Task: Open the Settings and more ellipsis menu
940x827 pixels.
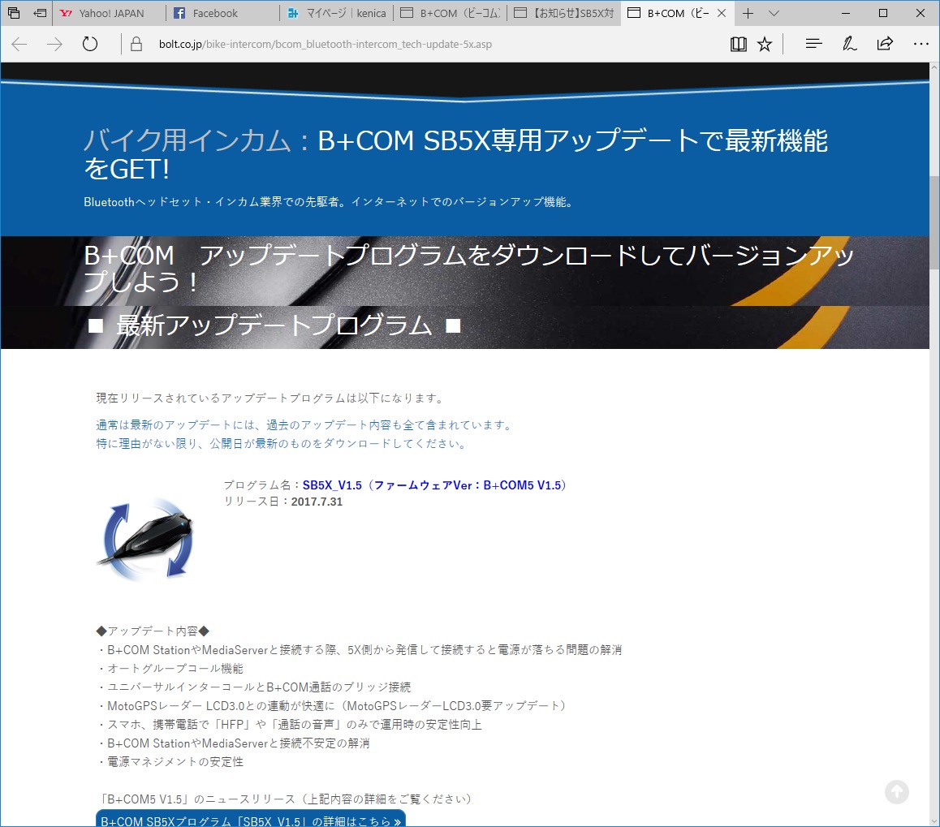Action: click(921, 44)
